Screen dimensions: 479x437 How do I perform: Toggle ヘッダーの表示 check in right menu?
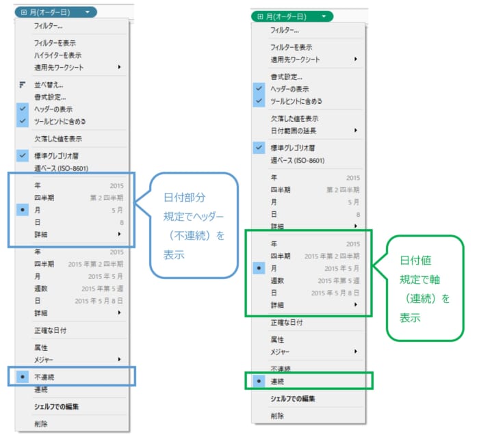tap(308, 89)
